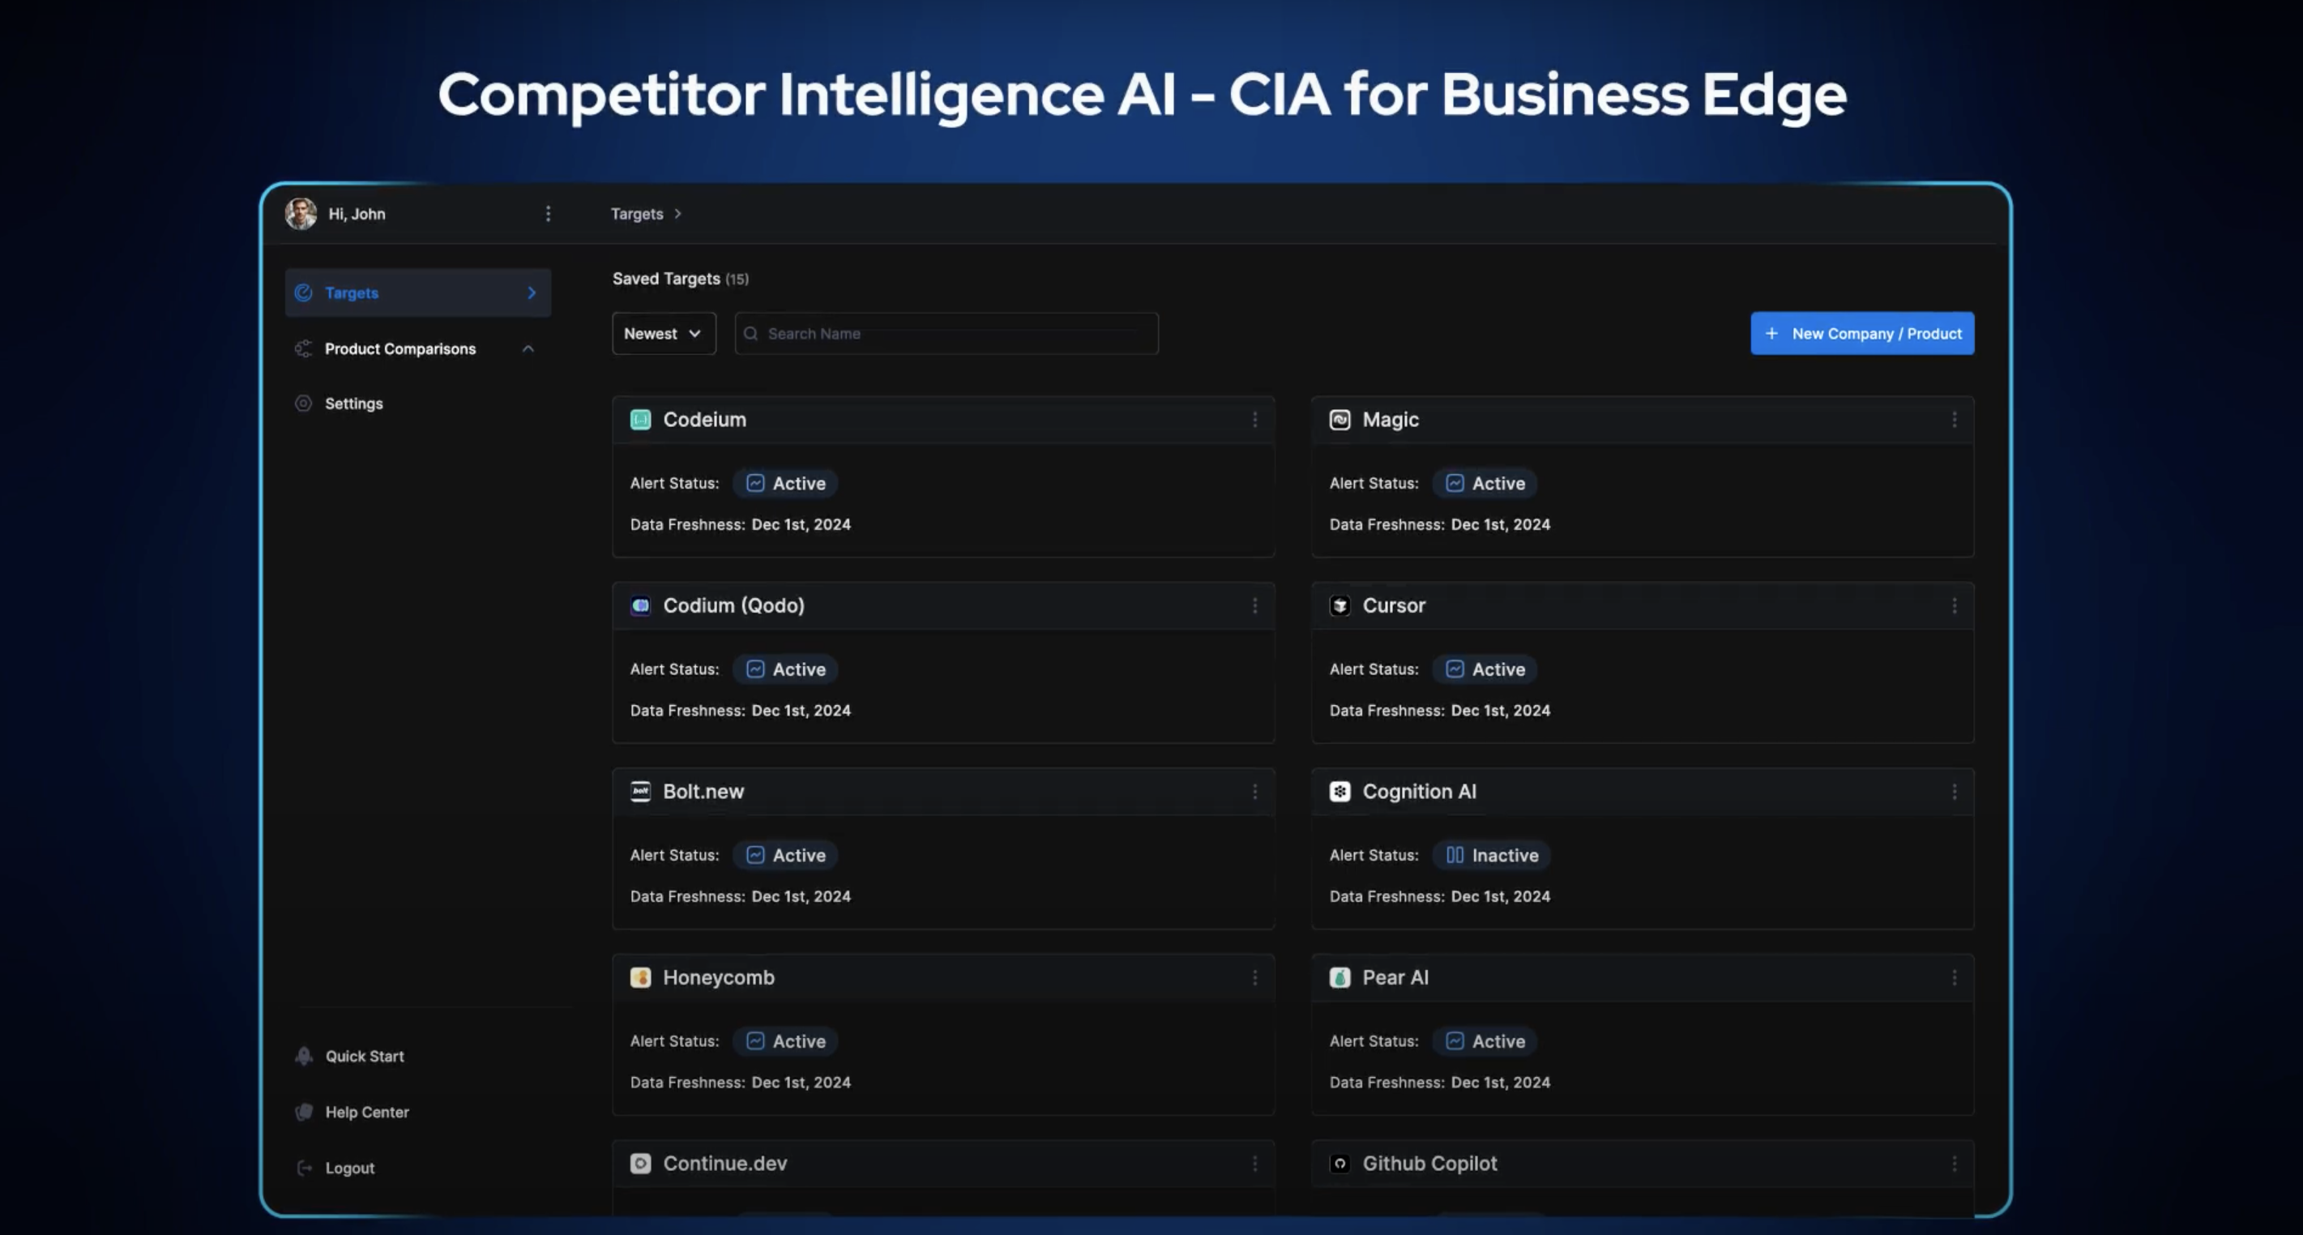
Task: Click the Github Copilot logo icon
Action: pos(1339,1164)
